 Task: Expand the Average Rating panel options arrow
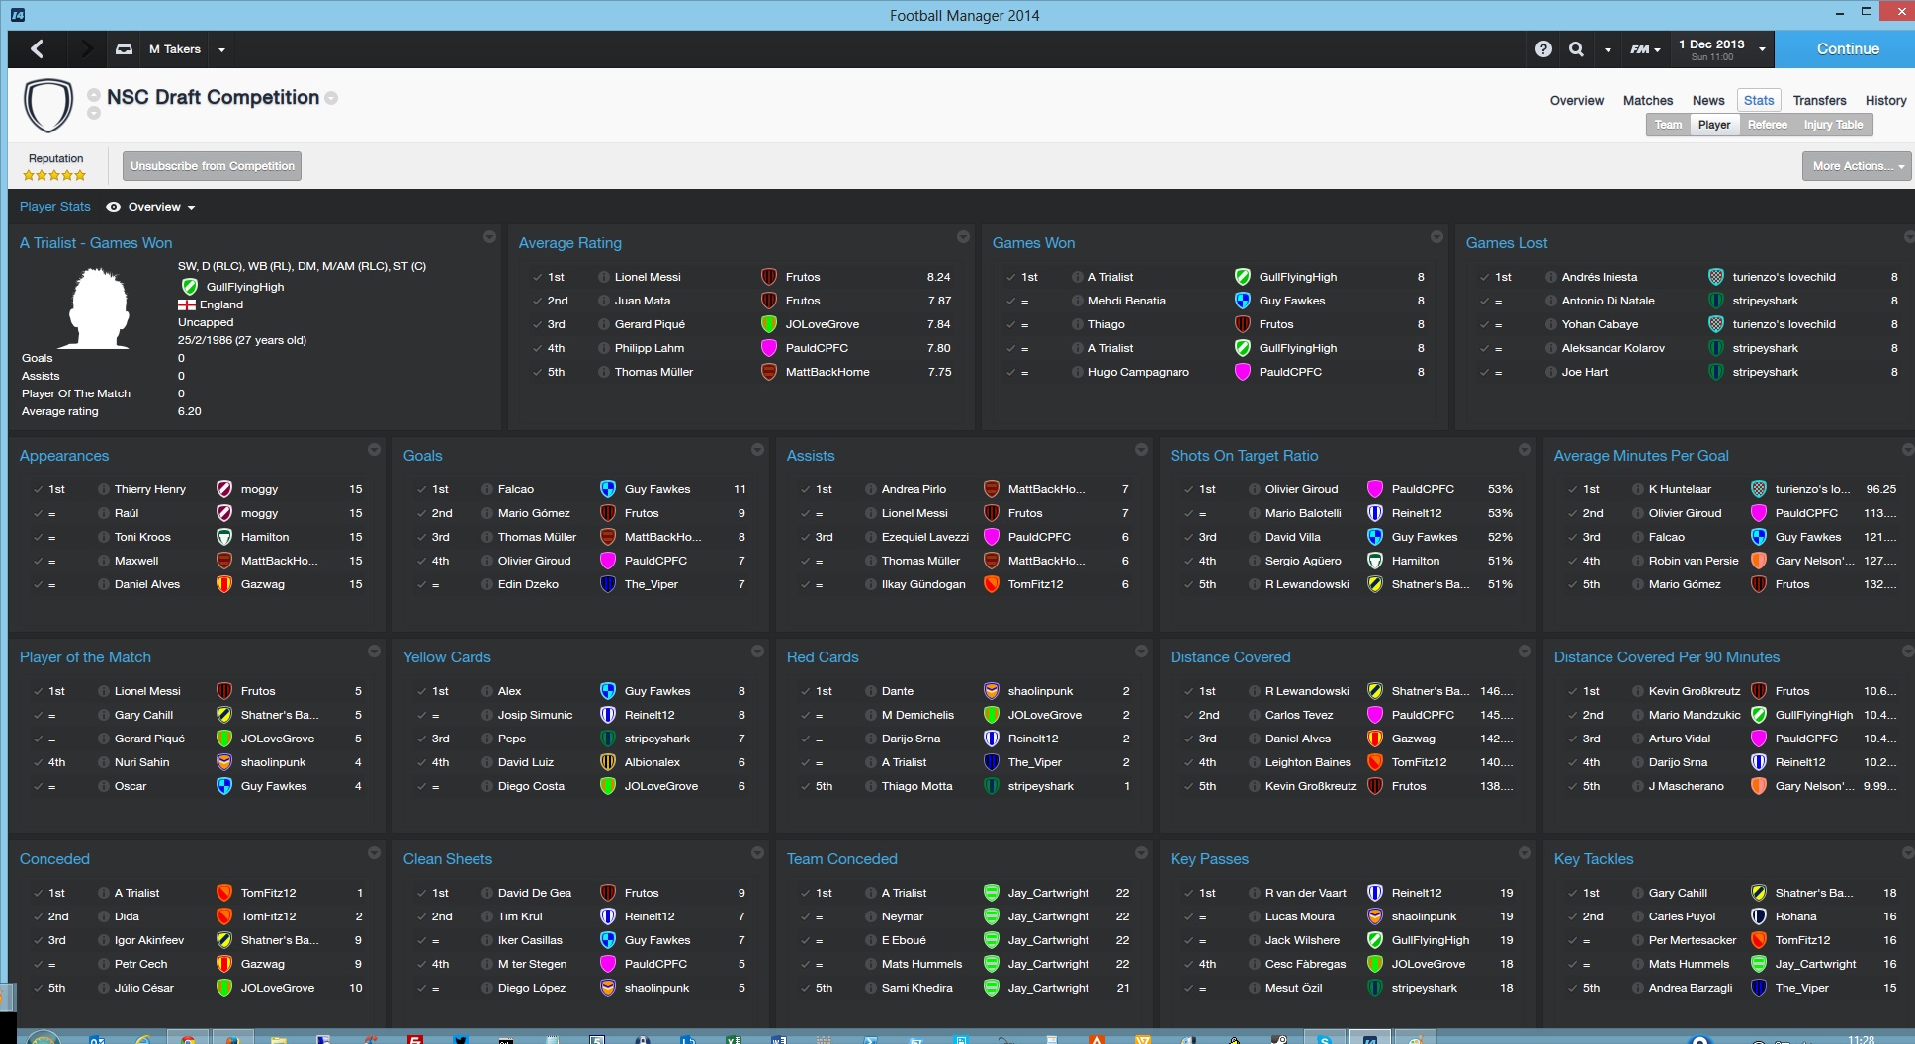[963, 237]
